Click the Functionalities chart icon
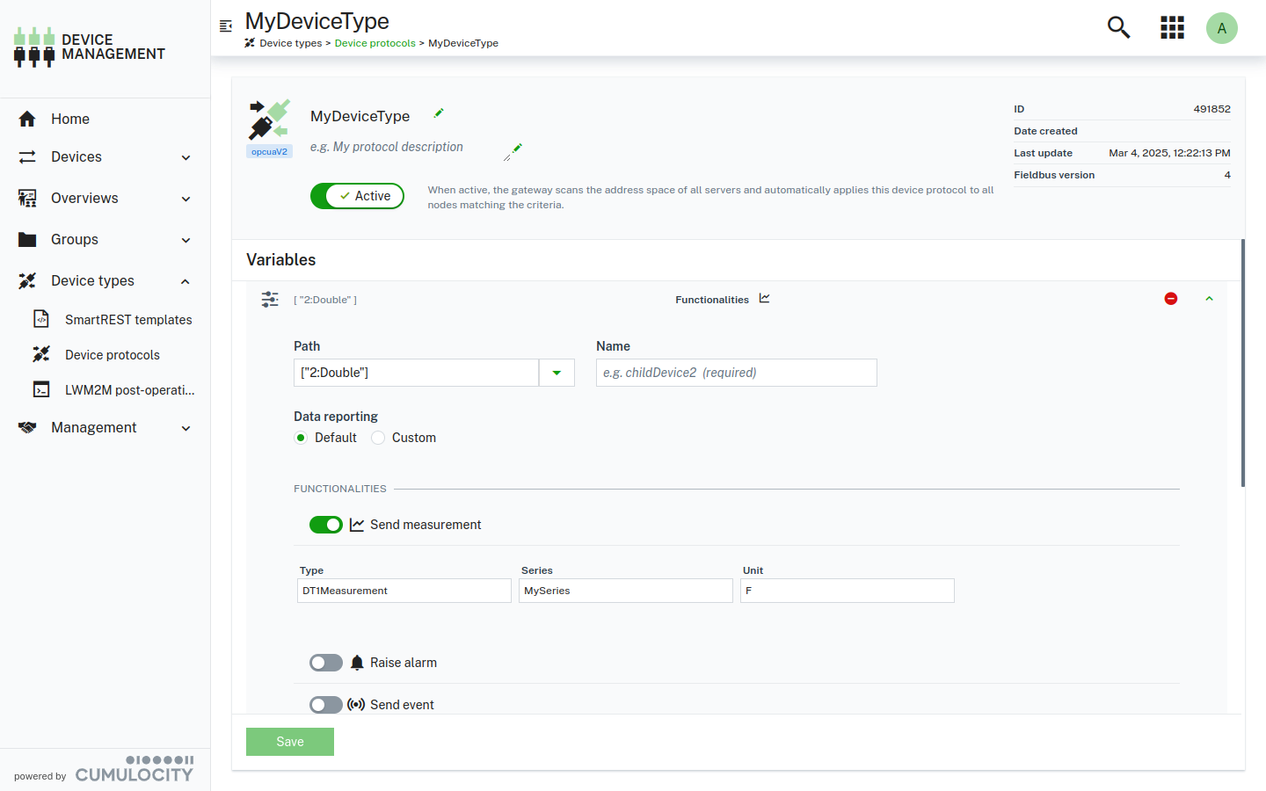The height and width of the screenshot is (791, 1266). (x=765, y=299)
